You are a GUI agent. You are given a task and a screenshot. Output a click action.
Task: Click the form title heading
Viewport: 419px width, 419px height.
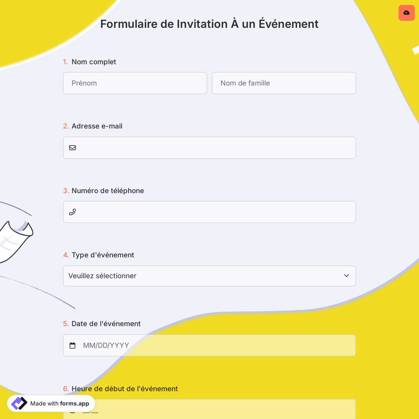click(x=209, y=24)
